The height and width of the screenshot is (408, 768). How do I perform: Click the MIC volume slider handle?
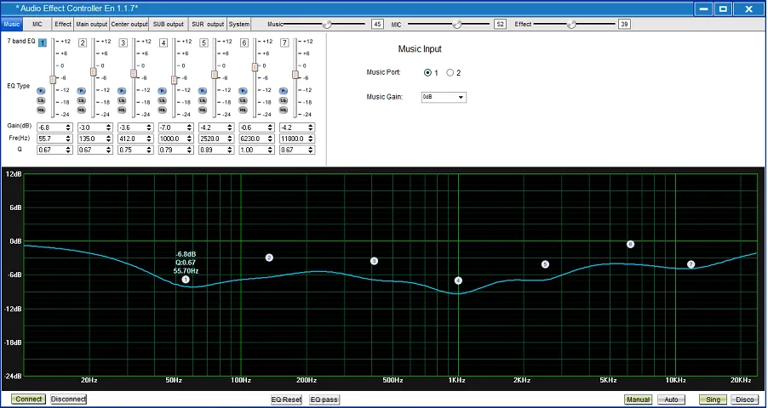(457, 25)
